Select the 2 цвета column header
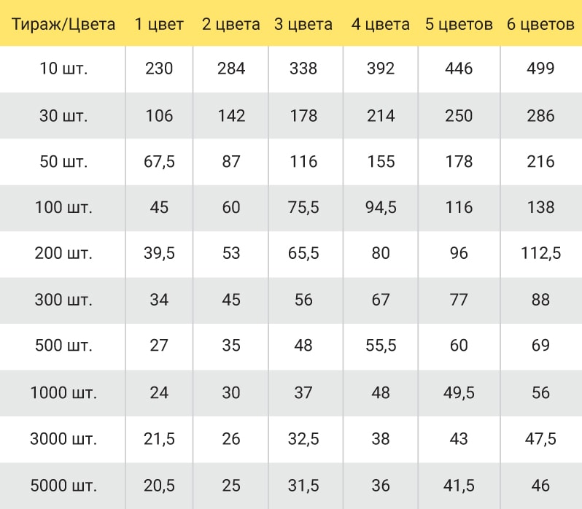The image size is (582, 509). point(231,25)
